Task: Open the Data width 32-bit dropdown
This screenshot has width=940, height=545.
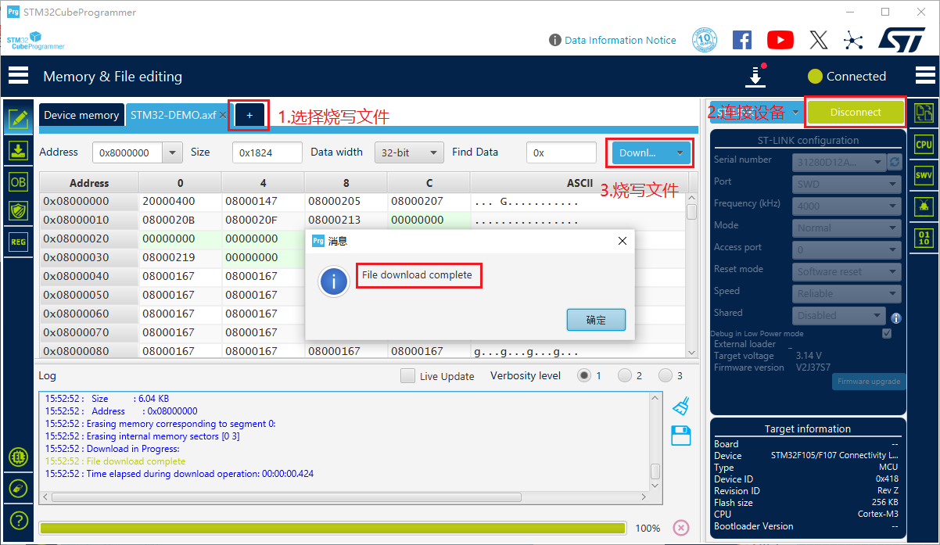Action: pos(409,153)
